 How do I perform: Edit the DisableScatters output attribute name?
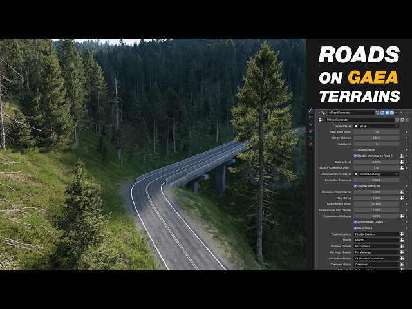point(376,234)
